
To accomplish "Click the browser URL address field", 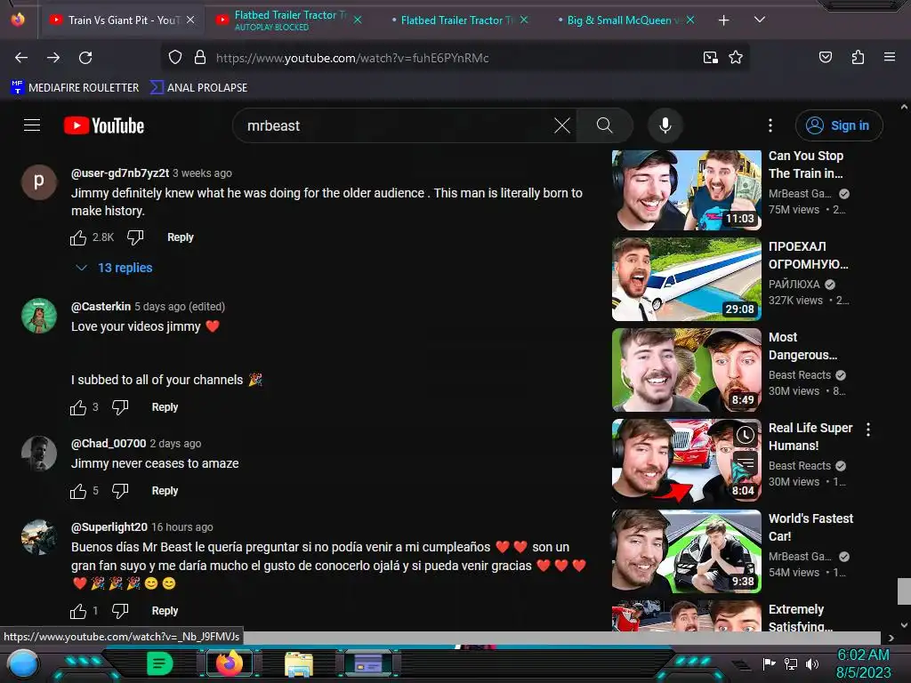I will (453, 58).
